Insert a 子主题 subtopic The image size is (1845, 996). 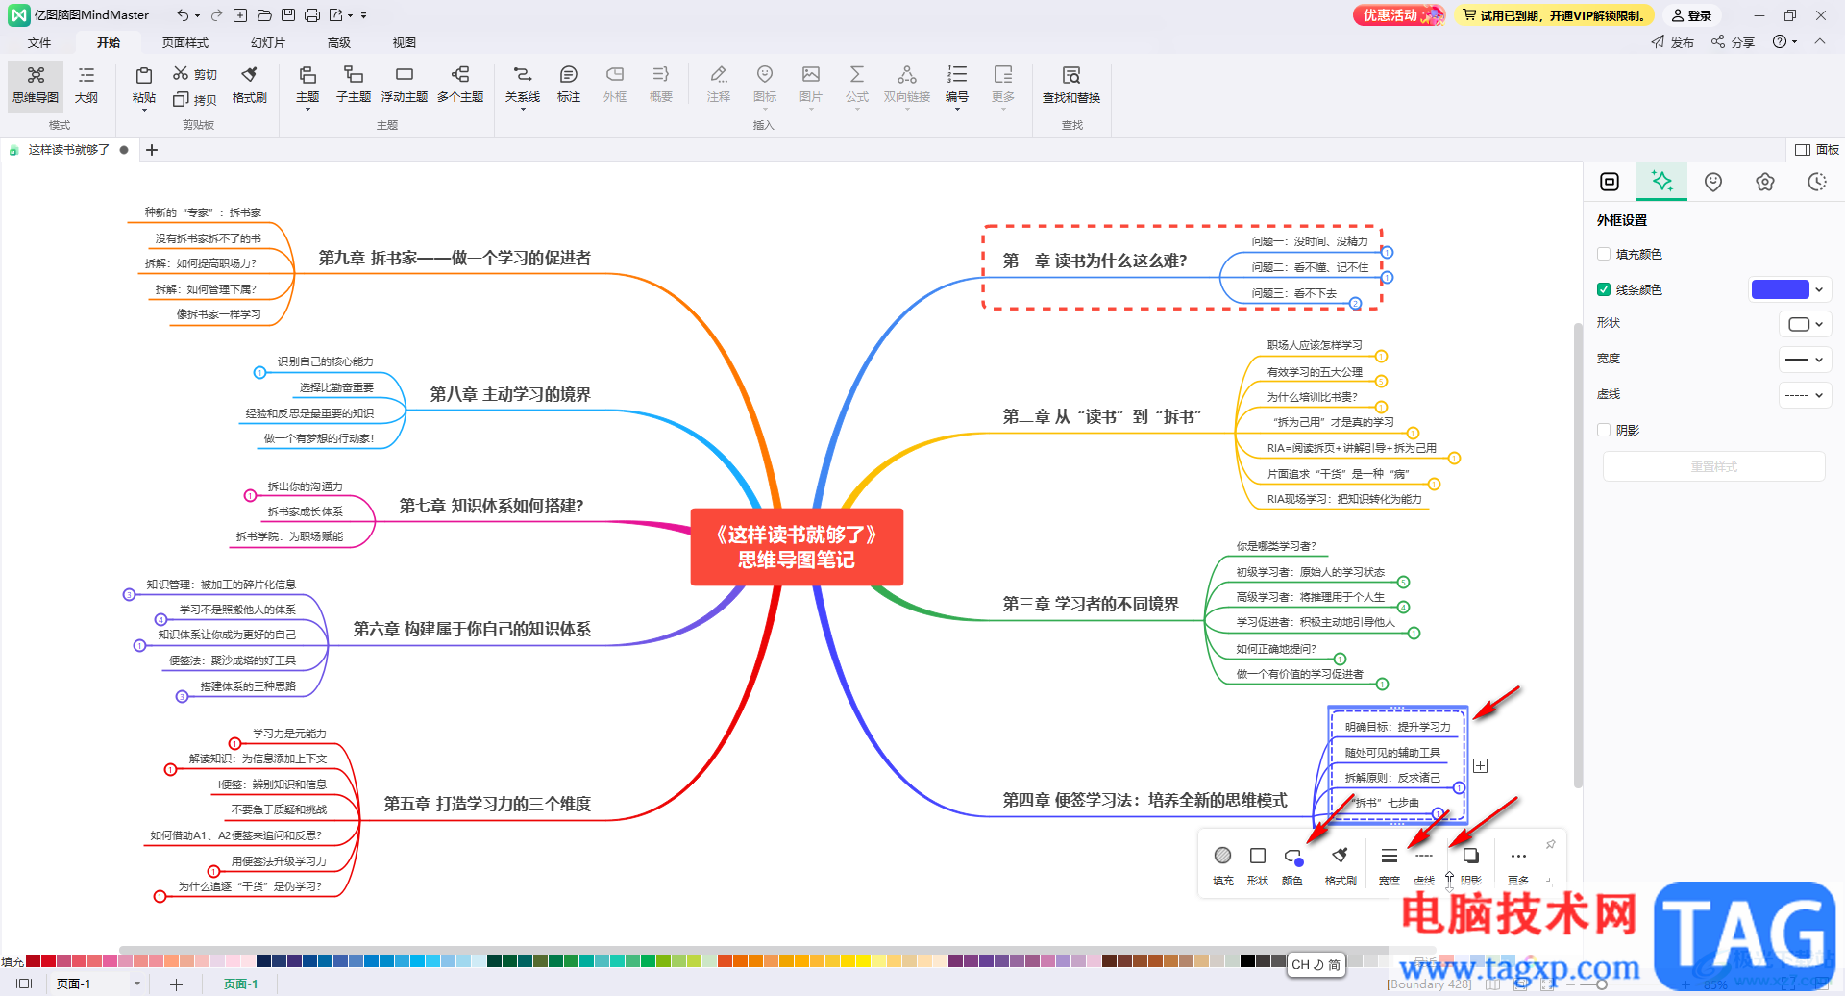pyautogui.click(x=354, y=86)
